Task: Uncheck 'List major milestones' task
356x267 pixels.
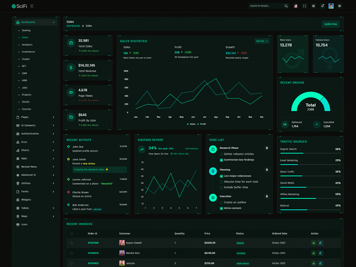Action: (221, 176)
